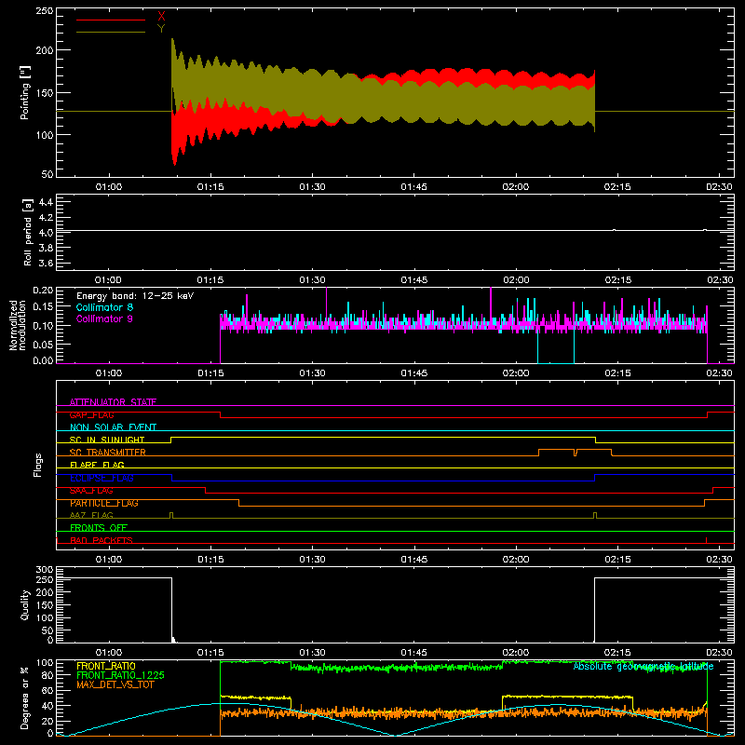
Task: Click the FRONTS_OFF flag label
Action: click(99, 527)
